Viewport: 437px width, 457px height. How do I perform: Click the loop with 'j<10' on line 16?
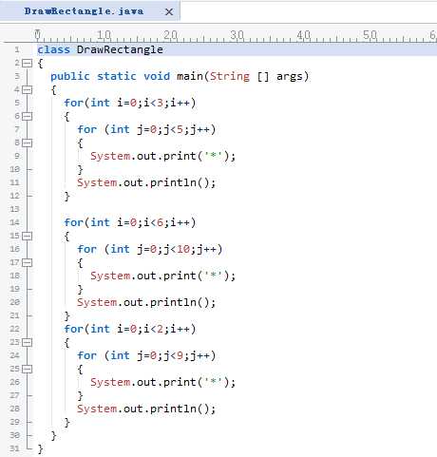pos(150,249)
